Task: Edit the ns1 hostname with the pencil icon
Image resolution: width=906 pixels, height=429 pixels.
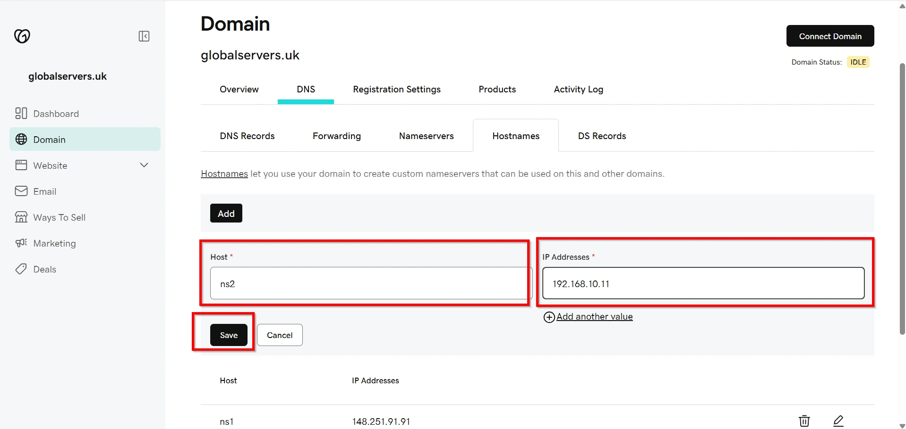Action: point(838,421)
